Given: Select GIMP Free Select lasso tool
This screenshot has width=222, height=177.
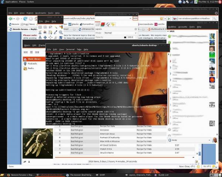Looking at the screenshot, I should click(x=50, y=27).
